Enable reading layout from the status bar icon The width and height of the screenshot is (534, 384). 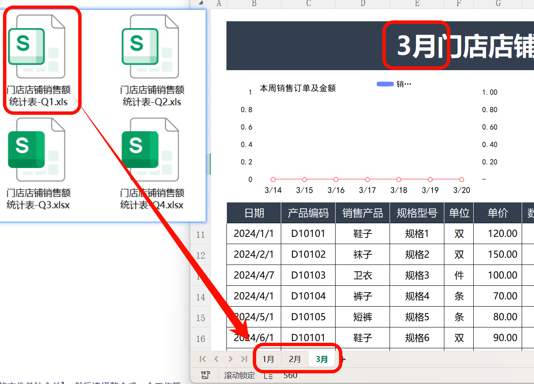(x=269, y=375)
